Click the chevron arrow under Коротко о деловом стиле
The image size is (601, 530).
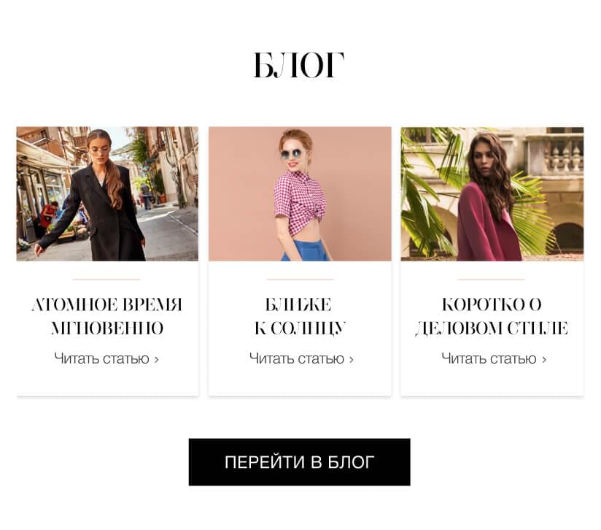pyautogui.click(x=544, y=360)
